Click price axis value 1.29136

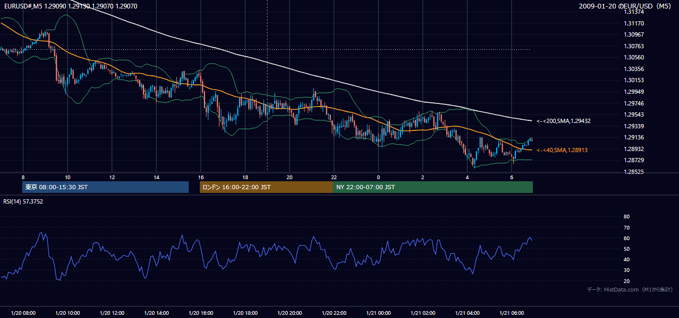tap(634, 137)
